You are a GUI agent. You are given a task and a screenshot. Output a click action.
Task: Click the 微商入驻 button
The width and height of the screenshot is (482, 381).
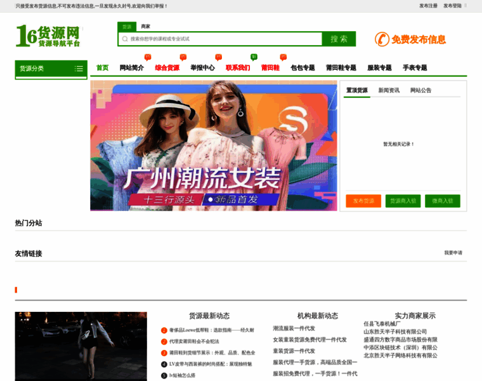pos(443,201)
